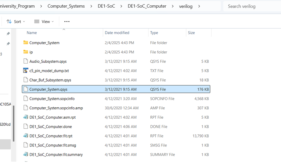Select Audio_Subsystem.qsys file name

point(48,62)
